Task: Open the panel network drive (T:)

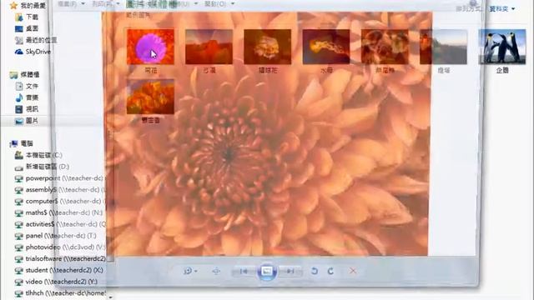Action: (56, 236)
